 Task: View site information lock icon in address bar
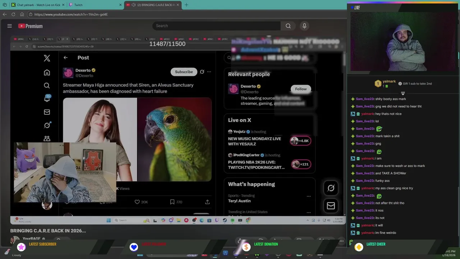coord(31,14)
